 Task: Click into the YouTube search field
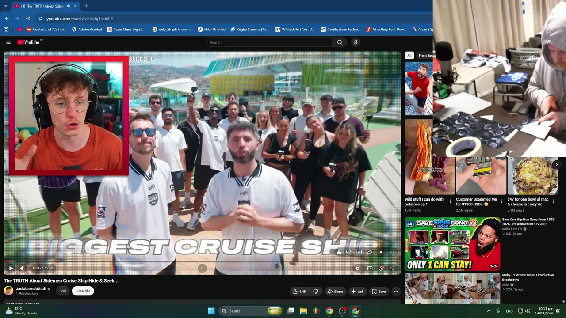(x=269, y=42)
